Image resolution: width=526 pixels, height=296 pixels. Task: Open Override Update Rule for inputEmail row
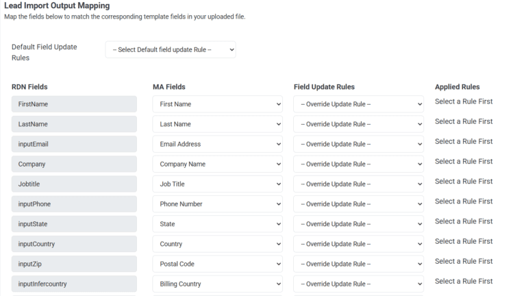point(358,144)
